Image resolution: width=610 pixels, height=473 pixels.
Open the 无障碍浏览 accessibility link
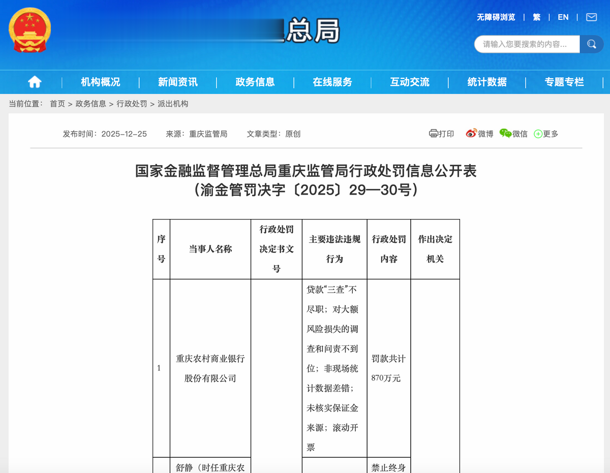coord(495,17)
